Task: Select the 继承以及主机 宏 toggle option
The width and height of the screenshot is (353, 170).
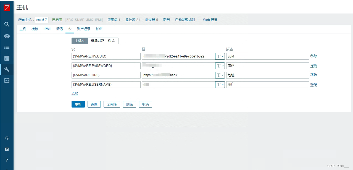Action: coord(103,41)
